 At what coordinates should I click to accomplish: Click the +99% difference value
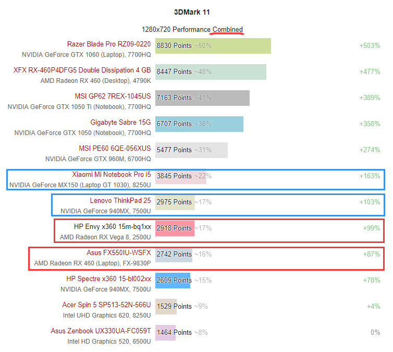click(x=372, y=228)
